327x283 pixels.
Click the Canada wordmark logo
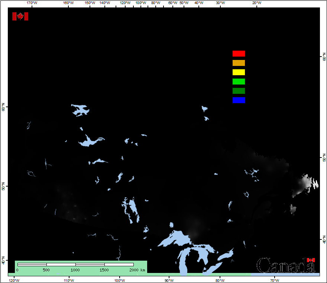[x=285, y=265]
